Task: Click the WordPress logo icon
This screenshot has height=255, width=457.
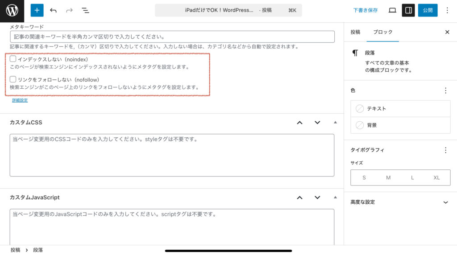Action: (12, 11)
